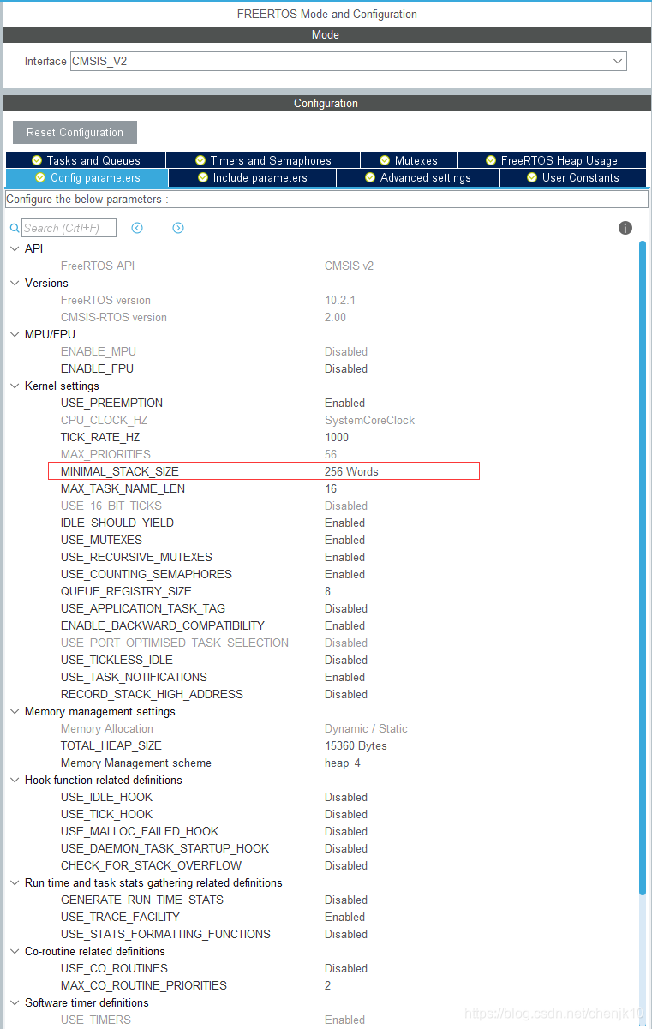Open the parameter info icon
Screen dimensions: 652x1029
point(625,228)
